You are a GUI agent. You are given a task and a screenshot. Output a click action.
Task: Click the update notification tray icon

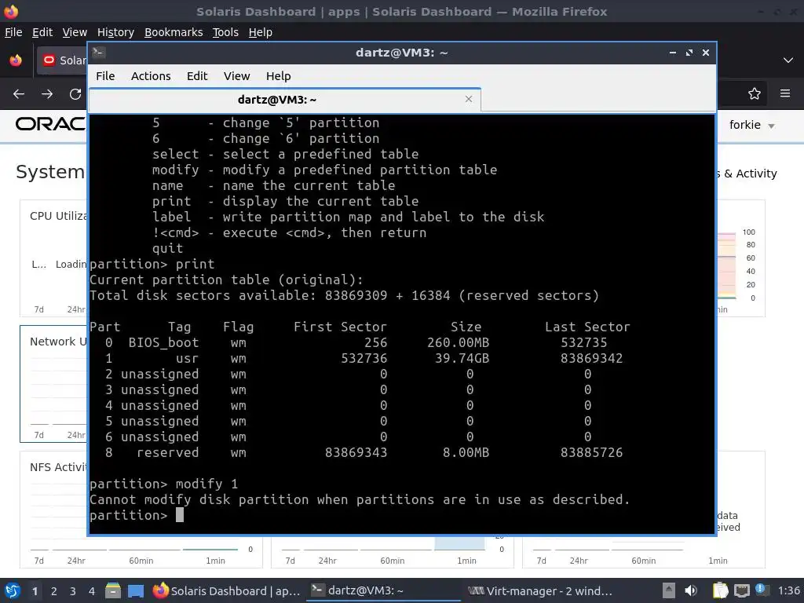point(762,590)
